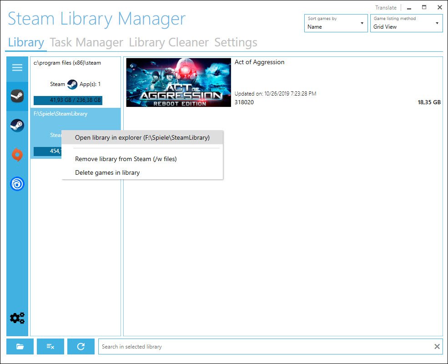
Task: Open the hamburger menu in sidebar
Action: click(17, 67)
